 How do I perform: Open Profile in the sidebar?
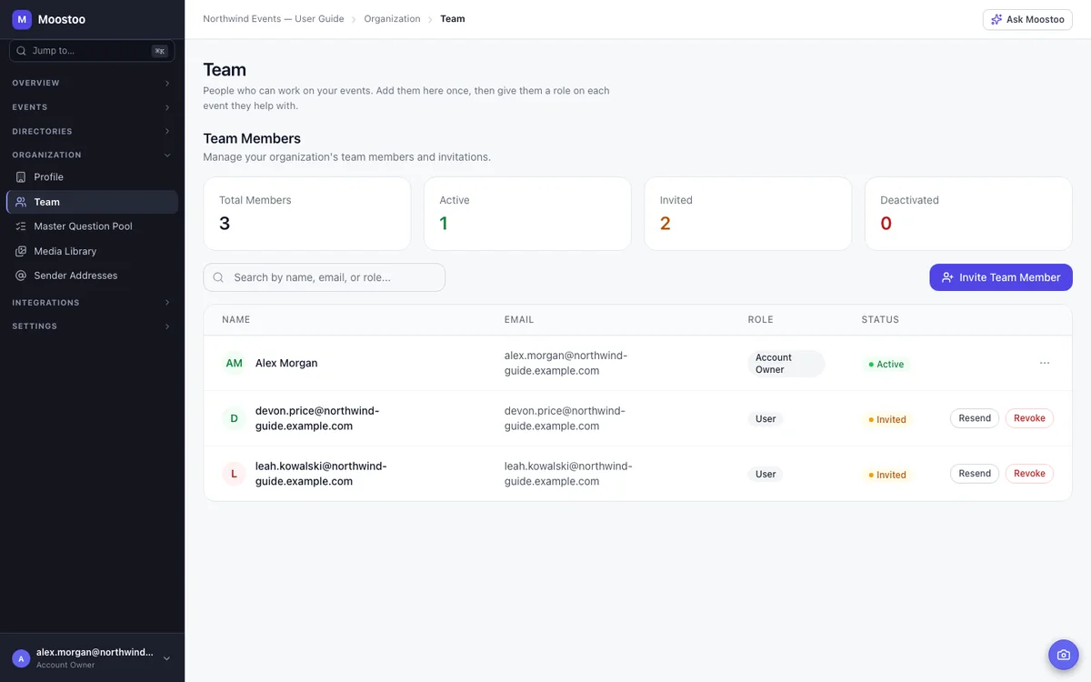point(92,177)
